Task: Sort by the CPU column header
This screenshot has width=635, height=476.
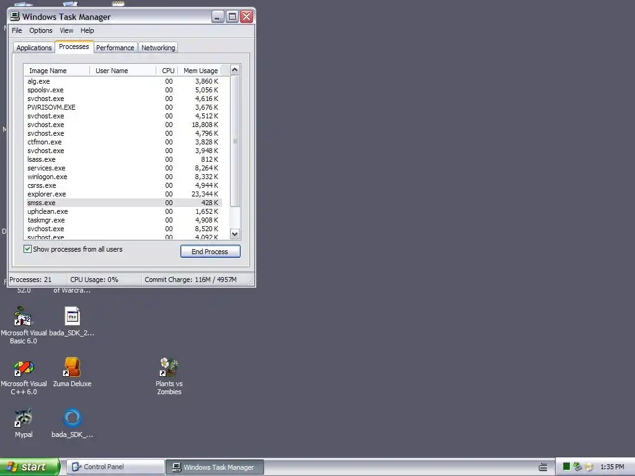Action: pyautogui.click(x=167, y=71)
